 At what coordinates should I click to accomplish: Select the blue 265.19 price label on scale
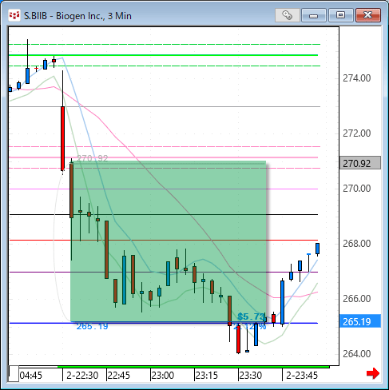360,321
